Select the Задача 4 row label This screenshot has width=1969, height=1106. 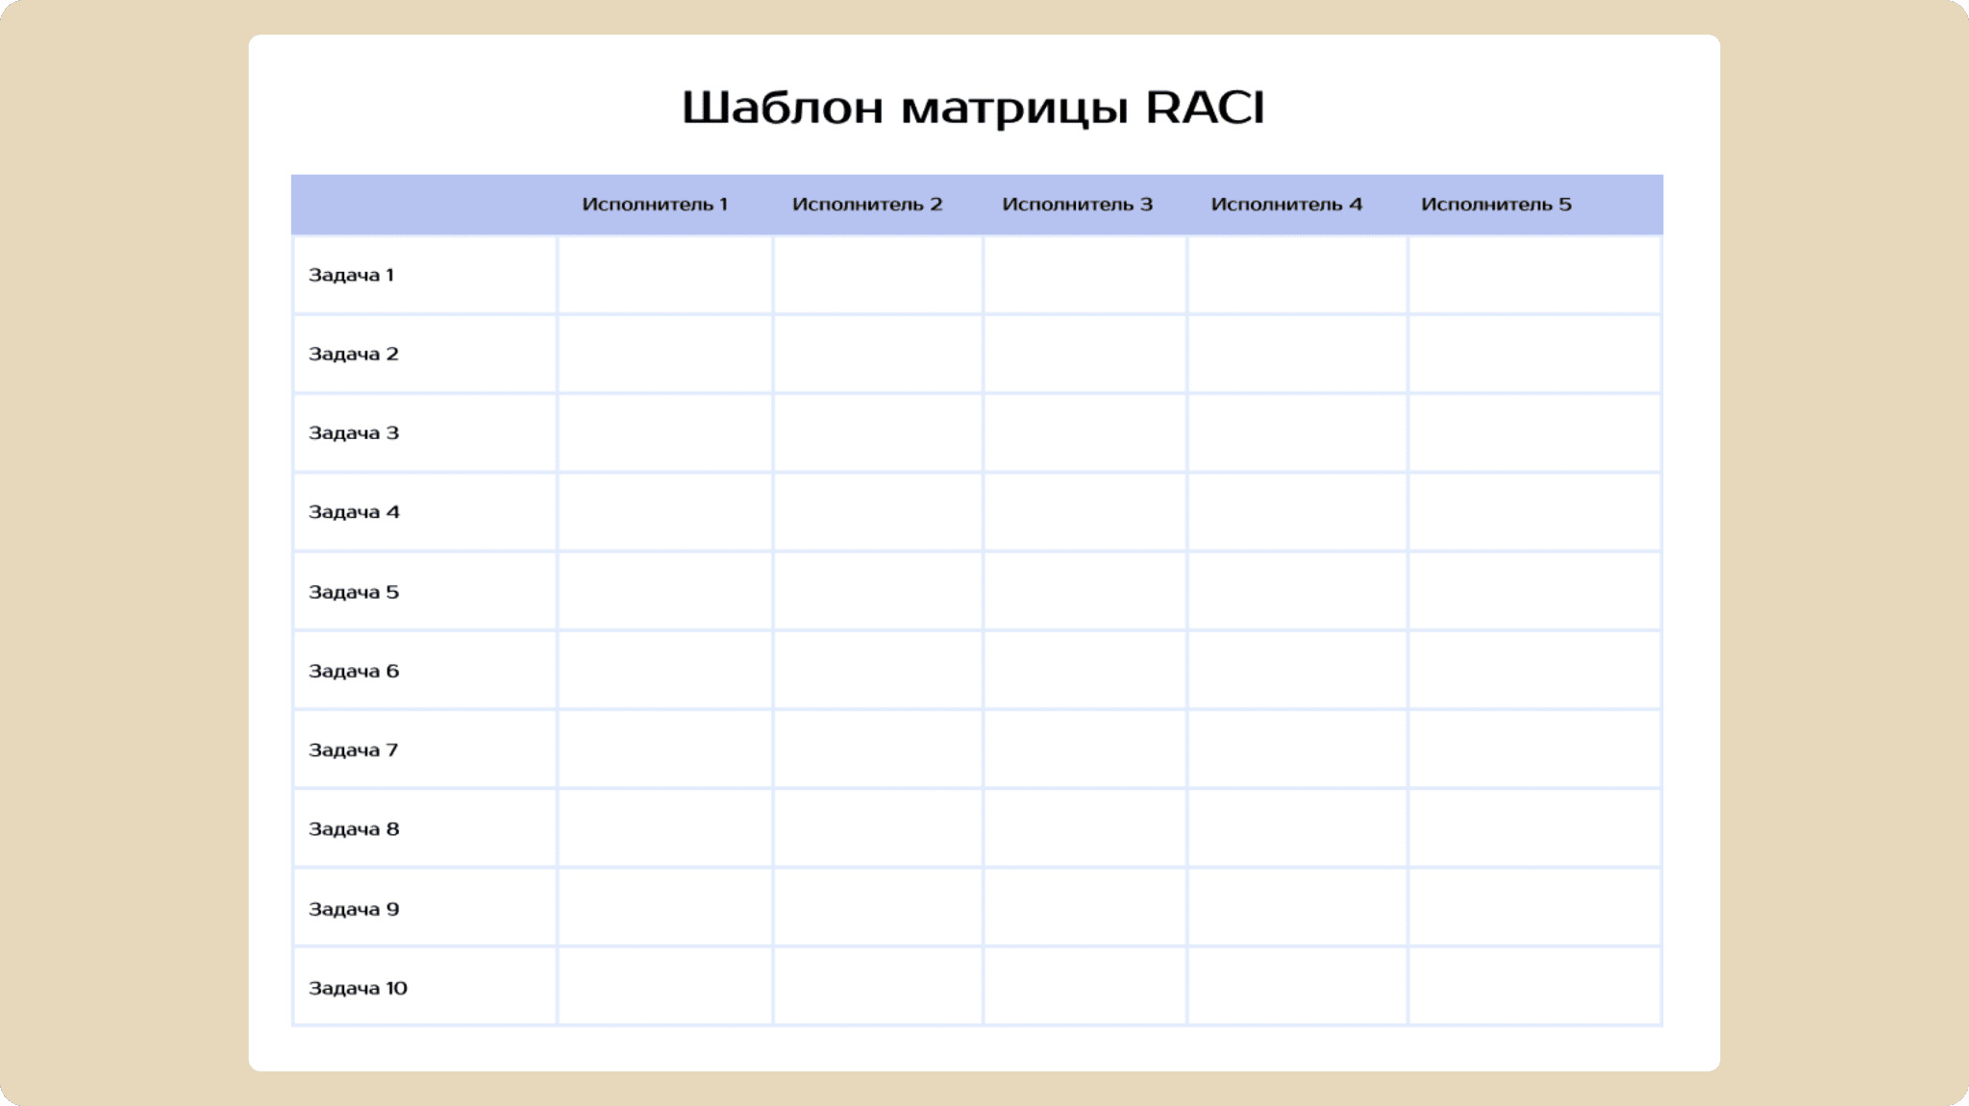pyautogui.click(x=353, y=512)
